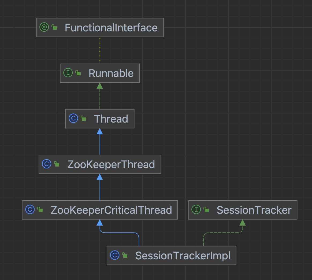The image size is (312, 280).
Task: Click the green lock icon on ZooKeeperCriticalThread
Action: click(x=40, y=210)
